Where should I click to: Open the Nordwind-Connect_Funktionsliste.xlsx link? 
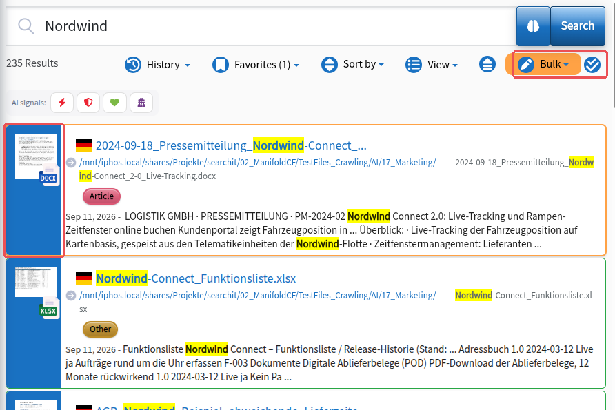196,278
